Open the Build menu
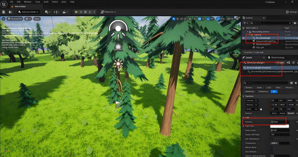 tap(46, 2)
